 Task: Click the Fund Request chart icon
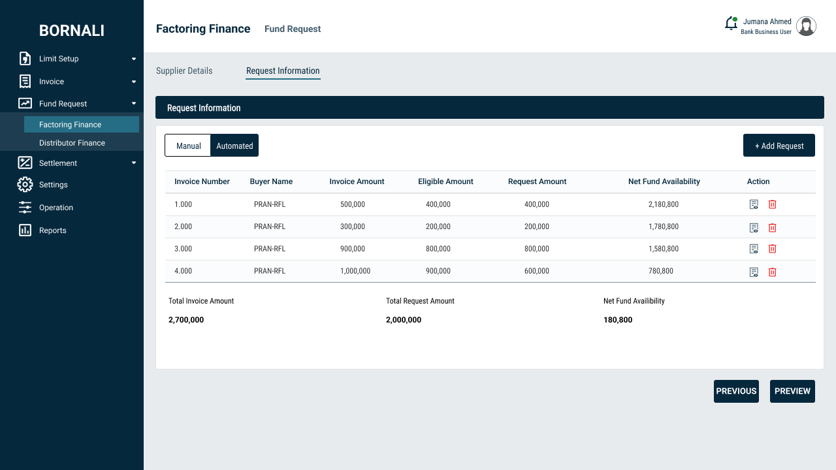(25, 103)
